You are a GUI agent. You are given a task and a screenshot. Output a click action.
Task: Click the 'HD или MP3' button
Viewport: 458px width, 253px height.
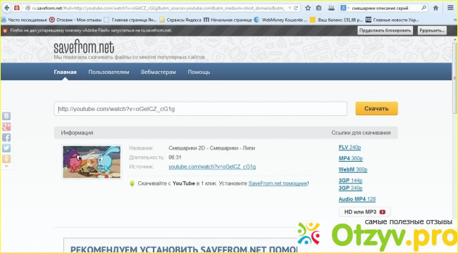point(364,212)
